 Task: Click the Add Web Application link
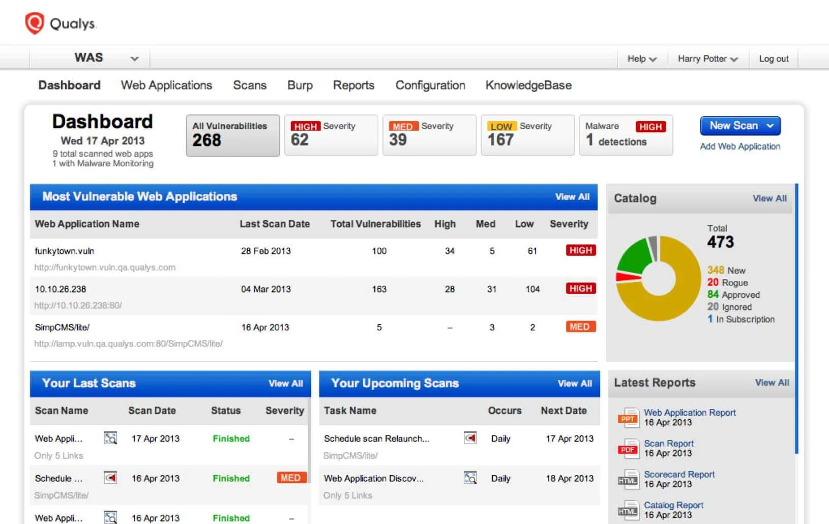pos(740,146)
